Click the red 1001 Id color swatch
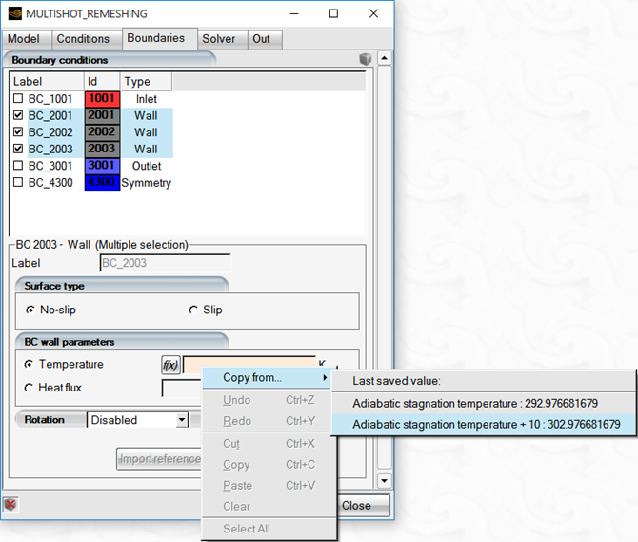The height and width of the screenshot is (542, 638). (102, 99)
